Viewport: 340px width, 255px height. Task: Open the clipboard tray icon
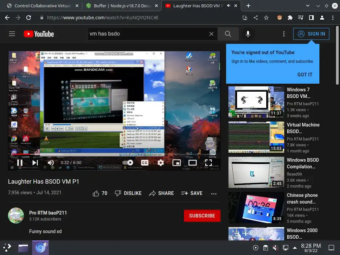[265, 248]
